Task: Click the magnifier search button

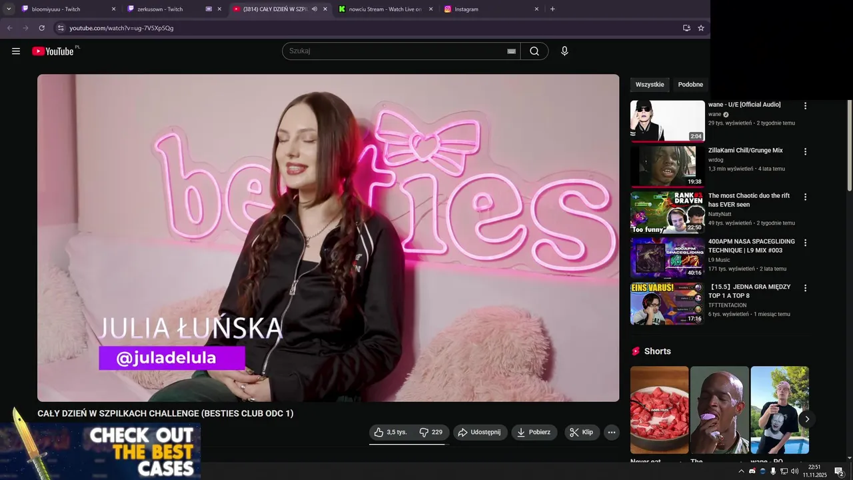Action: click(x=534, y=51)
